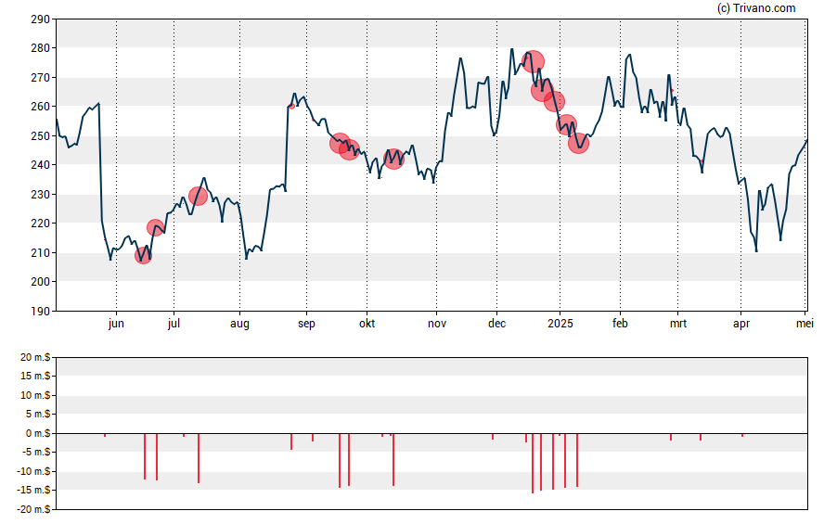824x524 pixels.
Task: Select the 2025 year label on the time axis
Action: click(560, 324)
